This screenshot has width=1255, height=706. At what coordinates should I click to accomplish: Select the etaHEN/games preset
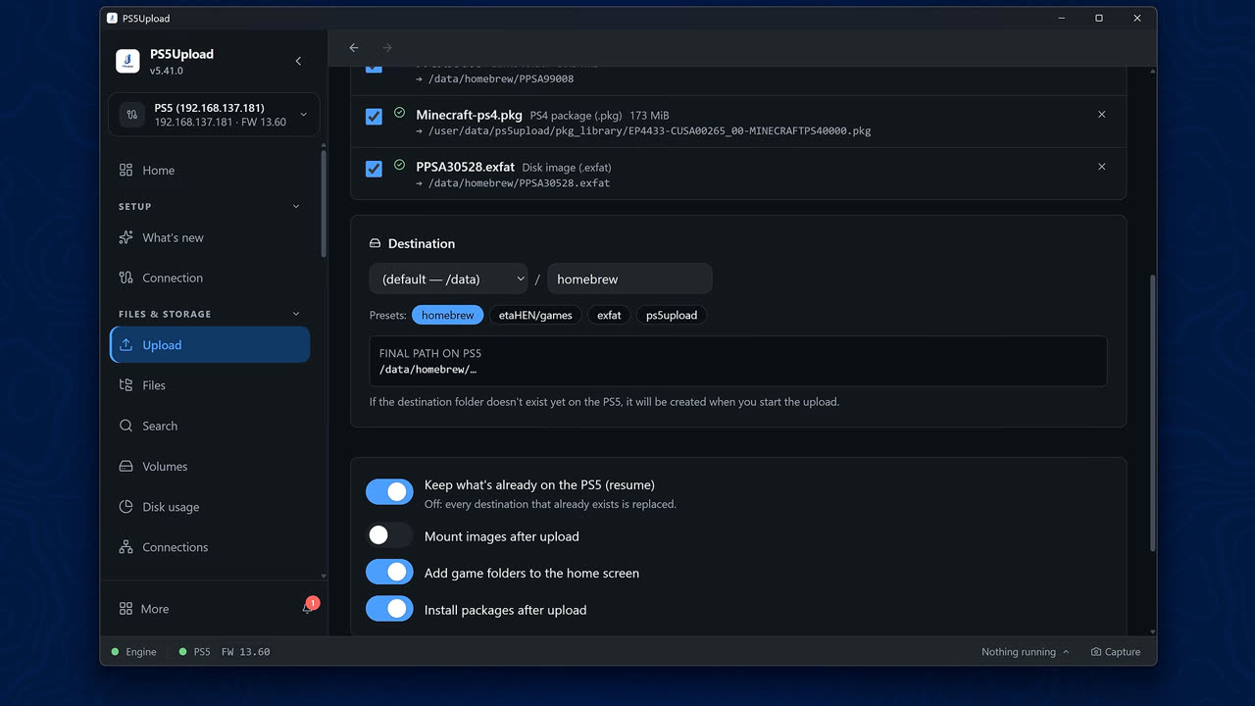535,315
